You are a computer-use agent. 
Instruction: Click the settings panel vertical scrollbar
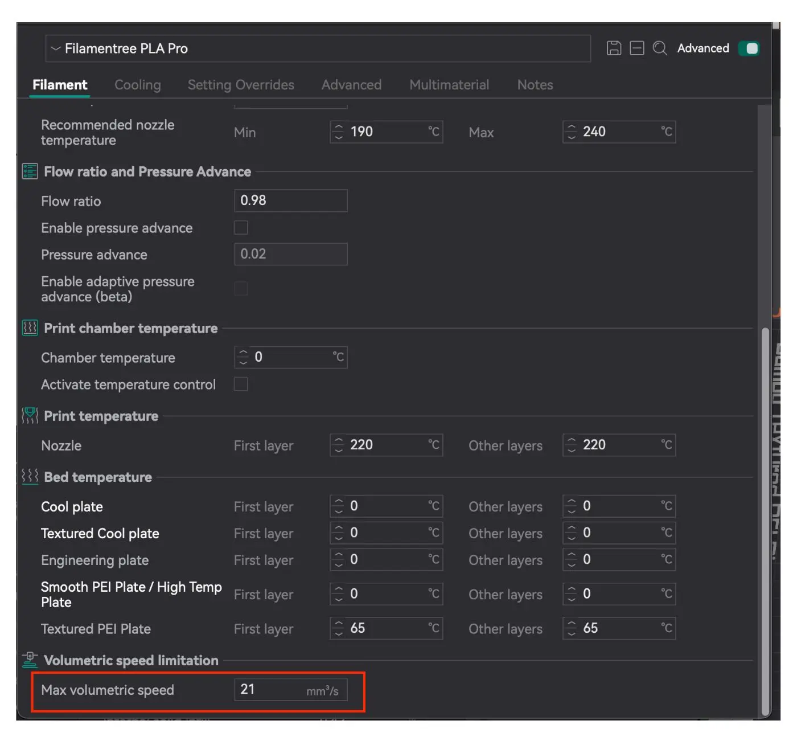tap(766, 521)
